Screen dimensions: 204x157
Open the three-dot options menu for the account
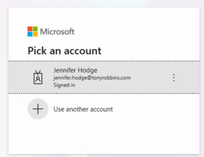(174, 78)
